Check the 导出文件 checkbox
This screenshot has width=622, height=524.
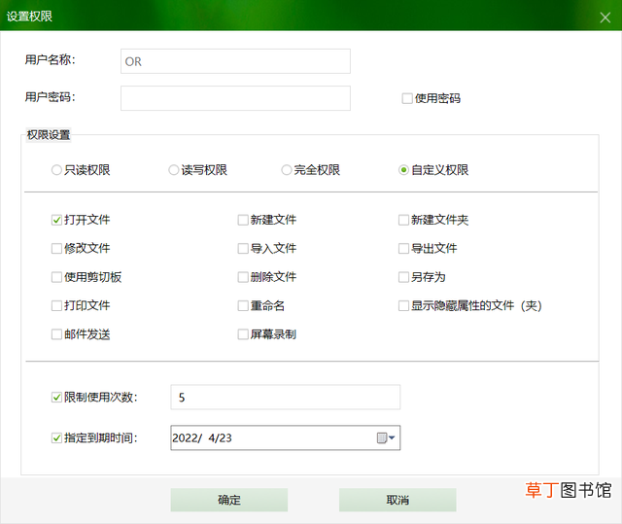403,248
